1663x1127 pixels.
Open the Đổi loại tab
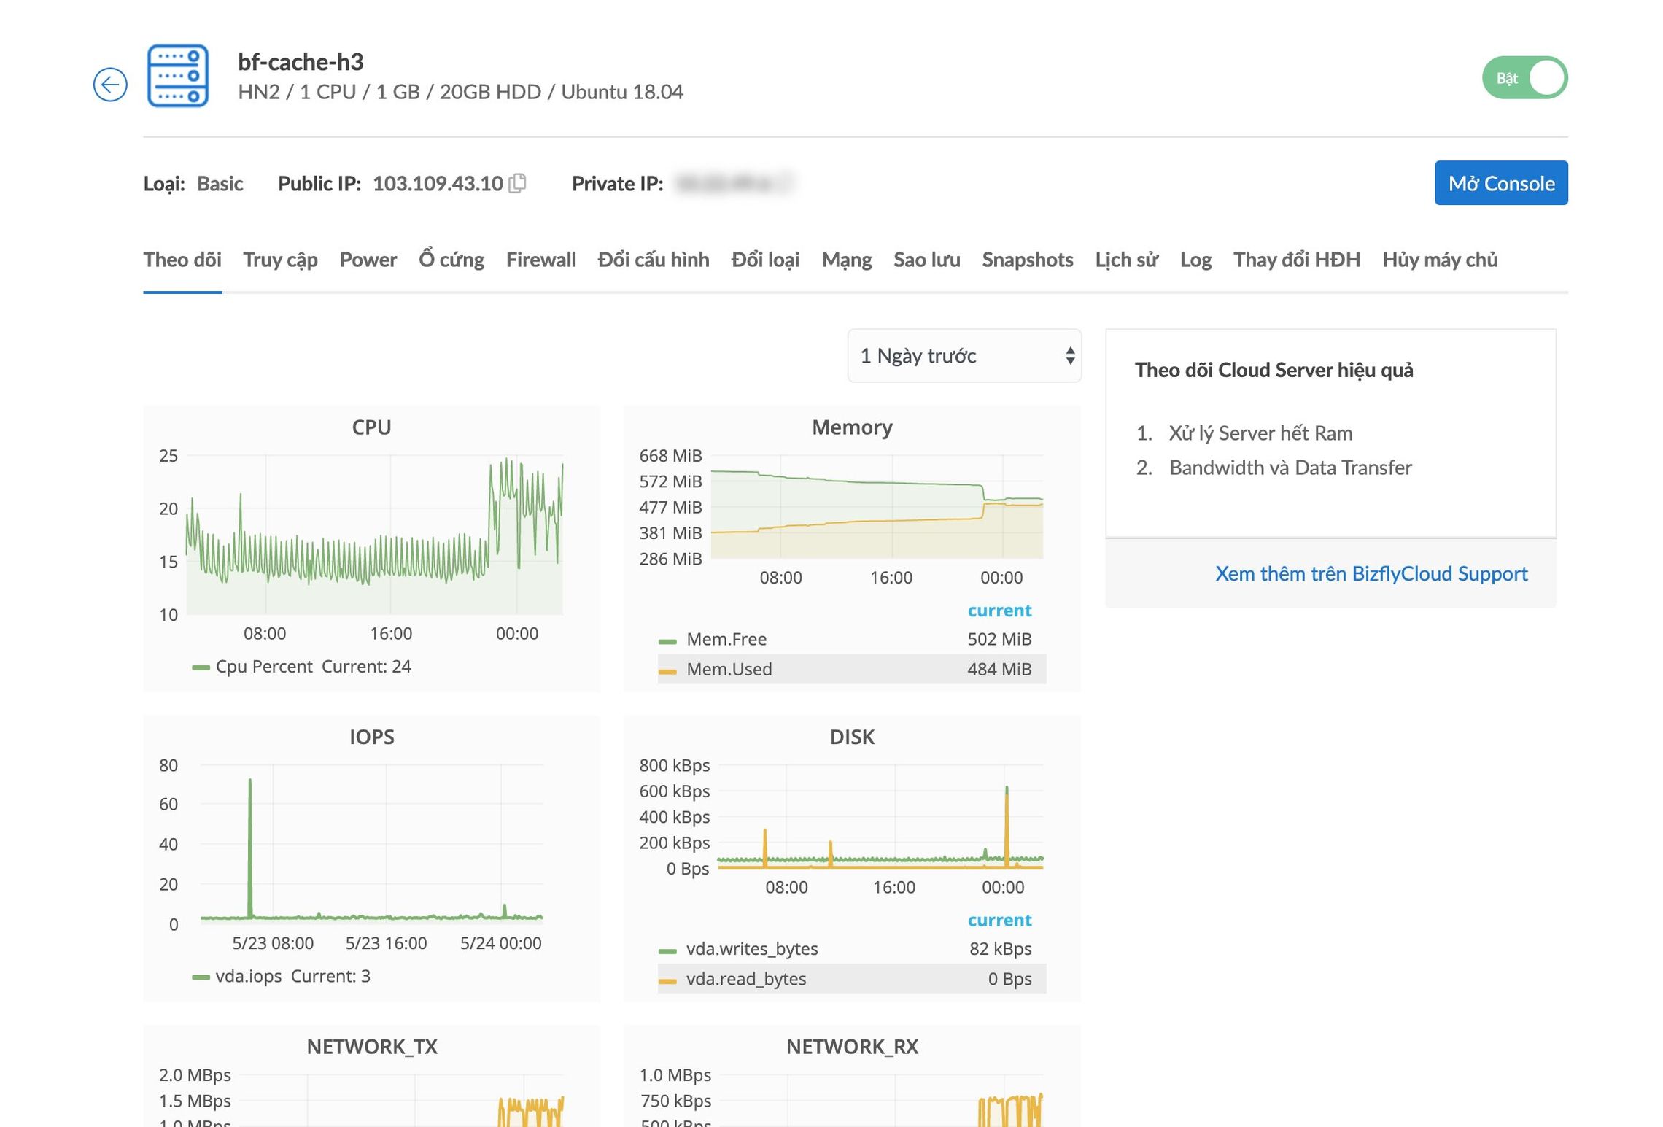point(766,260)
